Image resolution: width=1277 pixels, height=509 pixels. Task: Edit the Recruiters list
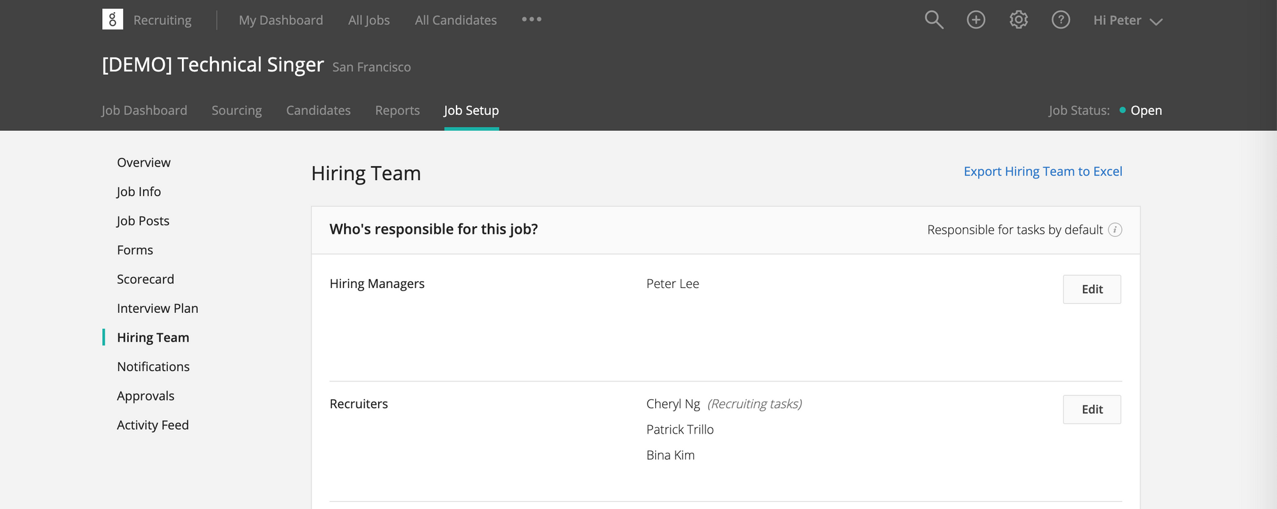[1092, 409]
